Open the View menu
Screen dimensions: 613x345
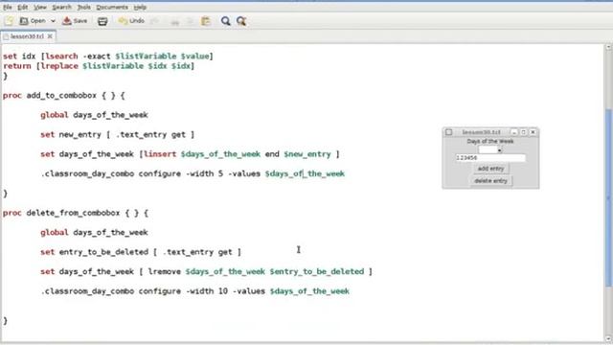40,7
